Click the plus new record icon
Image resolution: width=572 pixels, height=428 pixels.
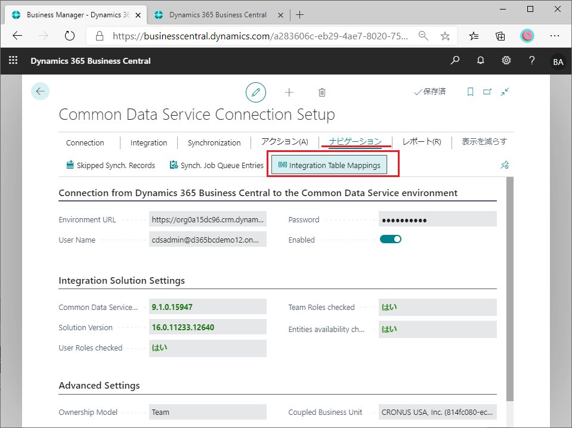pyautogui.click(x=289, y=92)
